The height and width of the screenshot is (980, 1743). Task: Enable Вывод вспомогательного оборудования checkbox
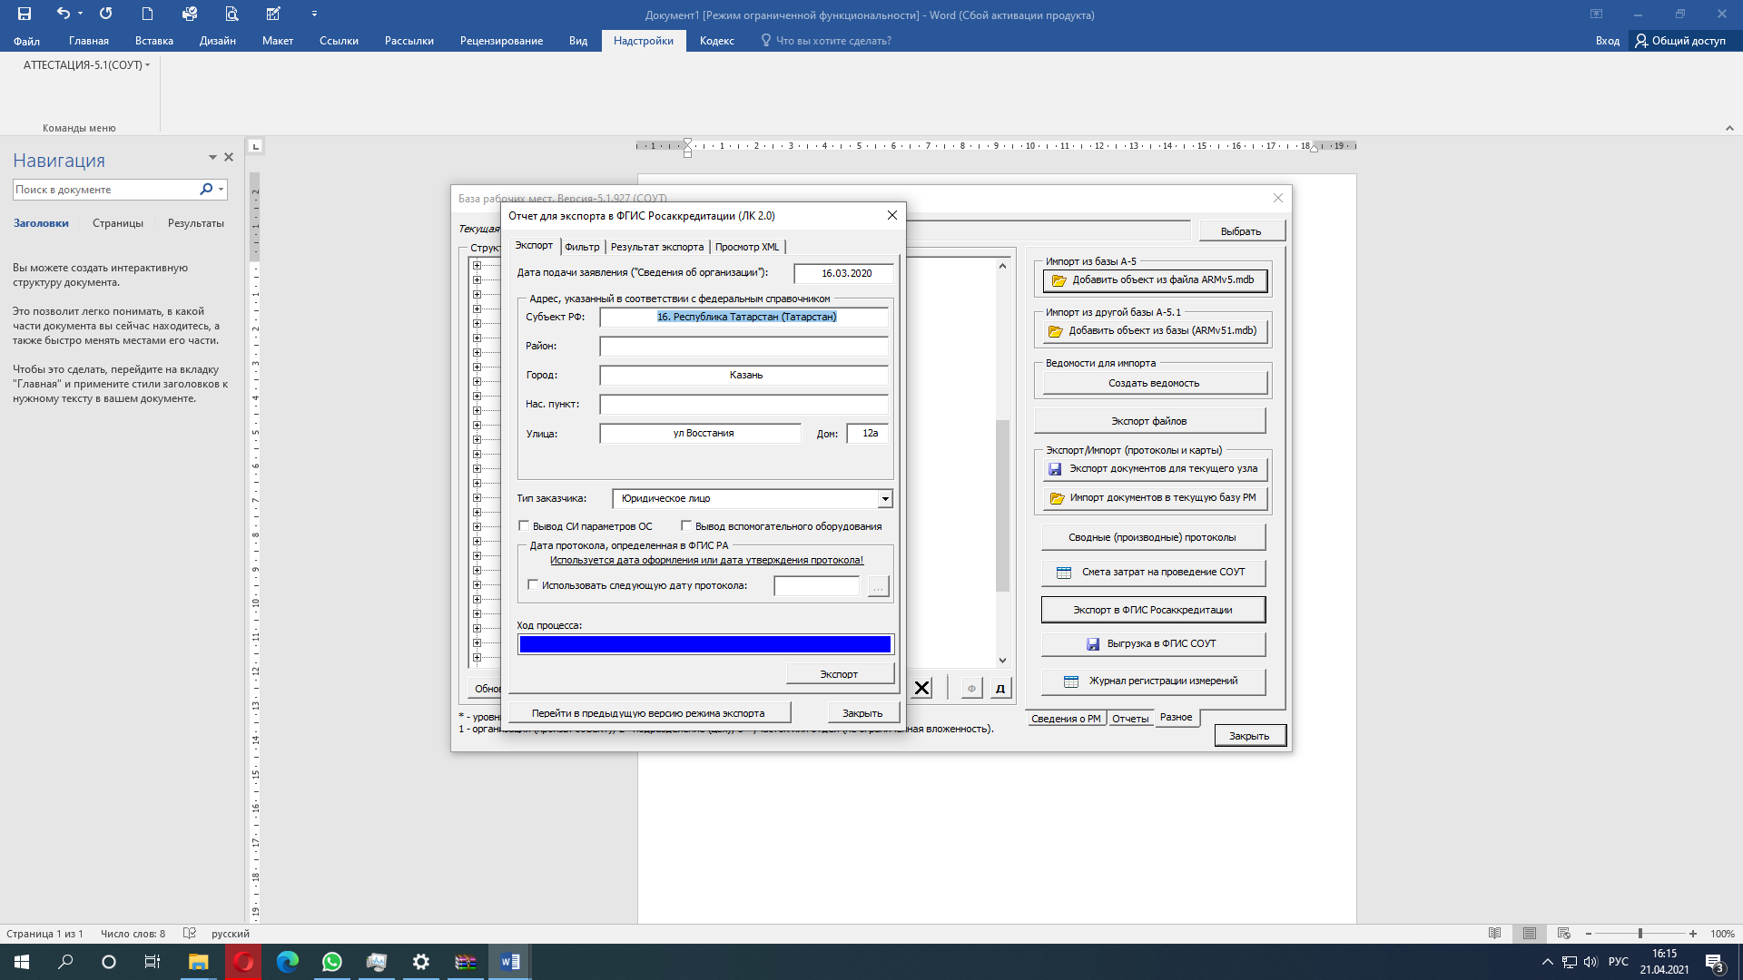(686, 525)
